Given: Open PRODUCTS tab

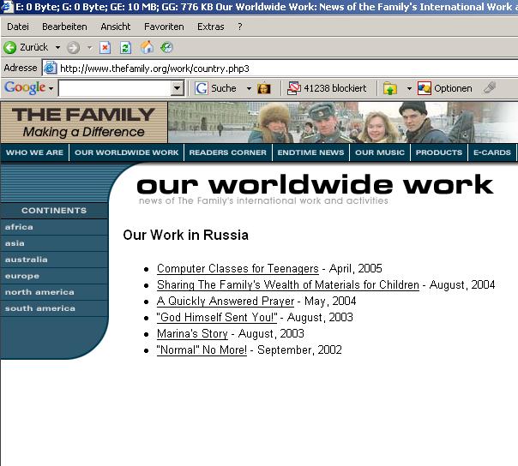Looking at the screenshot, I should tap(439, 152).
